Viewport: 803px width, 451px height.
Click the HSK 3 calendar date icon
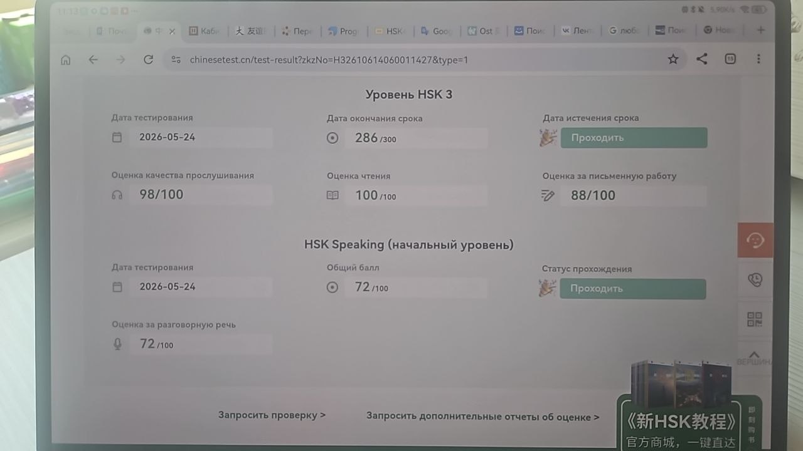pos(117,137)
